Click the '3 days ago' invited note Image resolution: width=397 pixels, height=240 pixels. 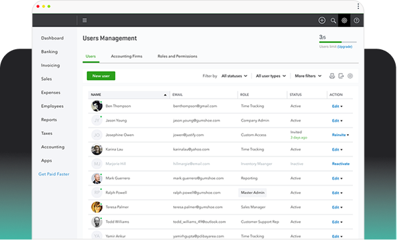[x=299, y=137]
